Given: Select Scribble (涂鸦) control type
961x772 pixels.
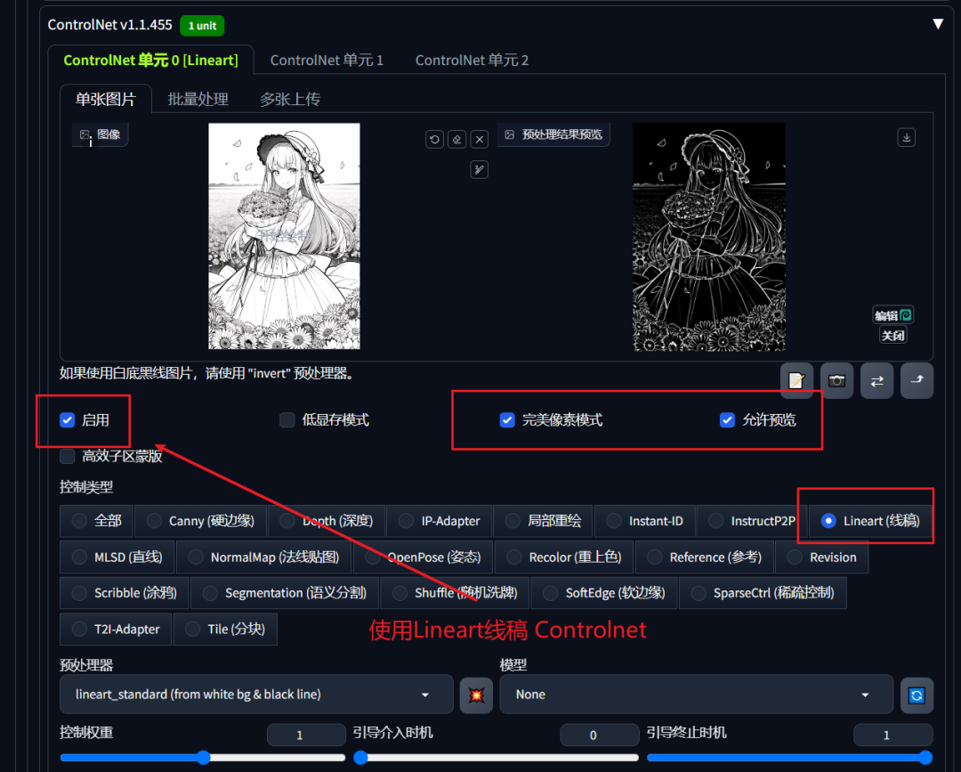Looking at the screenshot, I should pos(125,593).
